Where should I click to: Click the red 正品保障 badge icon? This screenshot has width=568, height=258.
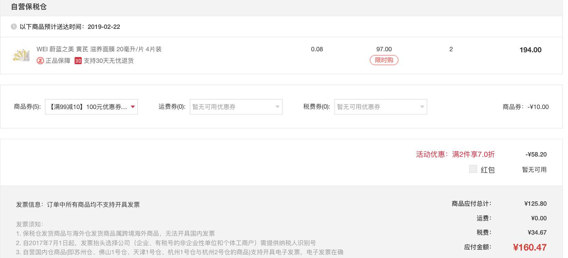pyautogui.click(x=40, y=61)
